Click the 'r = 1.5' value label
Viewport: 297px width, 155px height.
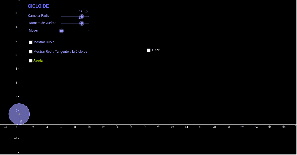pos(83,11)
